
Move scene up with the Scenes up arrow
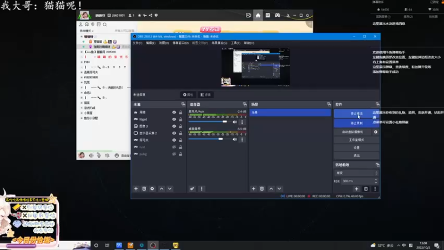271,189
